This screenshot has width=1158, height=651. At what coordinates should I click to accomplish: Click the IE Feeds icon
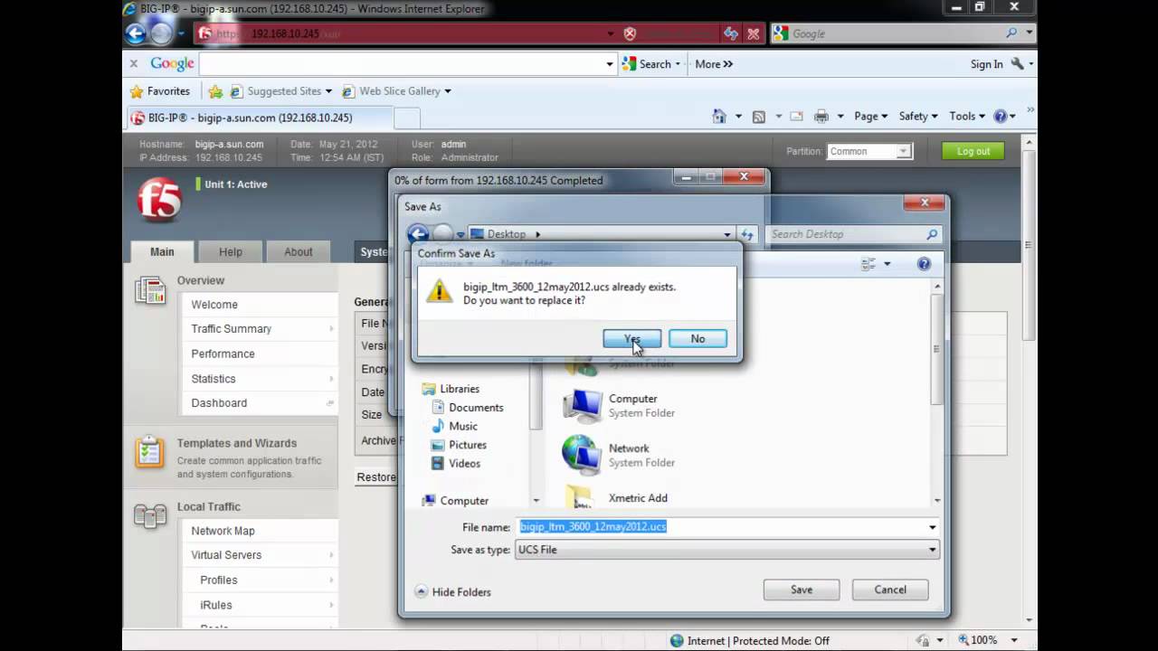pos(758,117)
